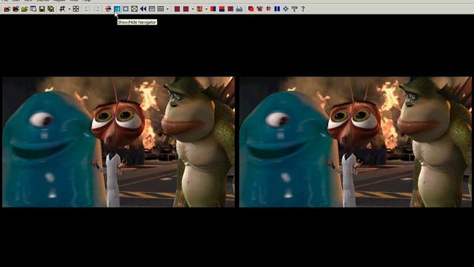The image size is (474, 267).
Task: Select the dark red interlaced stripes icon
Action: point(230,9)
